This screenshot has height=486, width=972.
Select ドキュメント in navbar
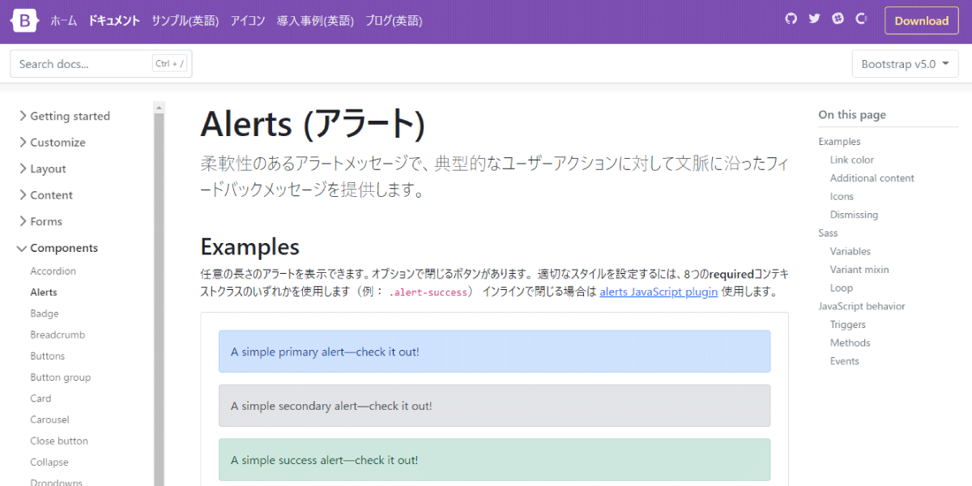click(114, 21)
